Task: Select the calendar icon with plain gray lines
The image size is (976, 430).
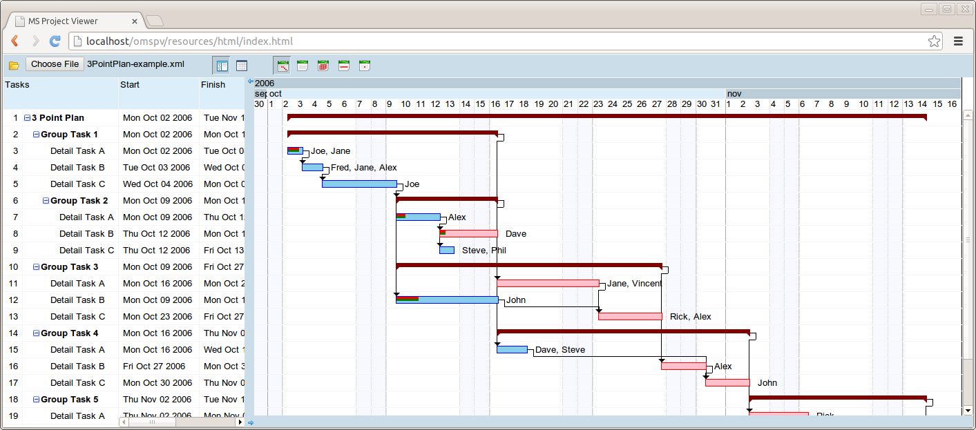Action: (303, 66)
